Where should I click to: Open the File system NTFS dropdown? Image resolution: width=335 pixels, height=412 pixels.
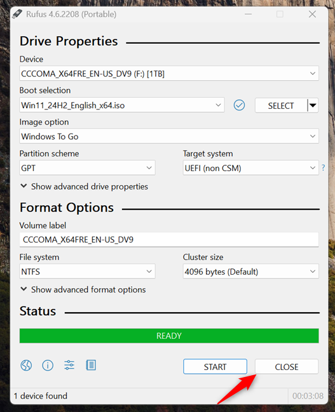point(87,271)
